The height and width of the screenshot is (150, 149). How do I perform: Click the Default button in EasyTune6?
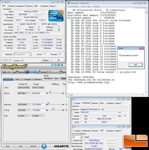point(33,146)
